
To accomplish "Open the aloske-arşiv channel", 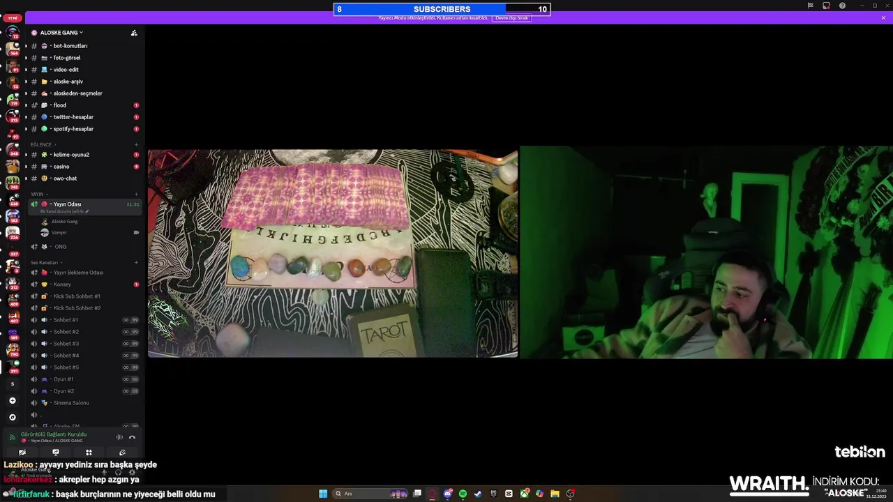I will pos(85,82).
